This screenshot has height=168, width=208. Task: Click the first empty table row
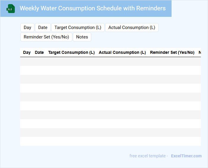click(x=110, y=62)
